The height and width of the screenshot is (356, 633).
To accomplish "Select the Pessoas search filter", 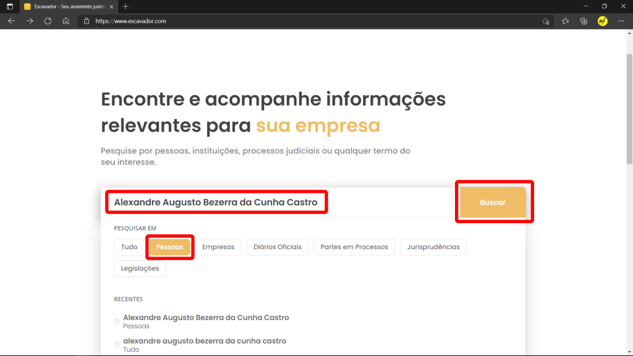I will click(169, 247).
